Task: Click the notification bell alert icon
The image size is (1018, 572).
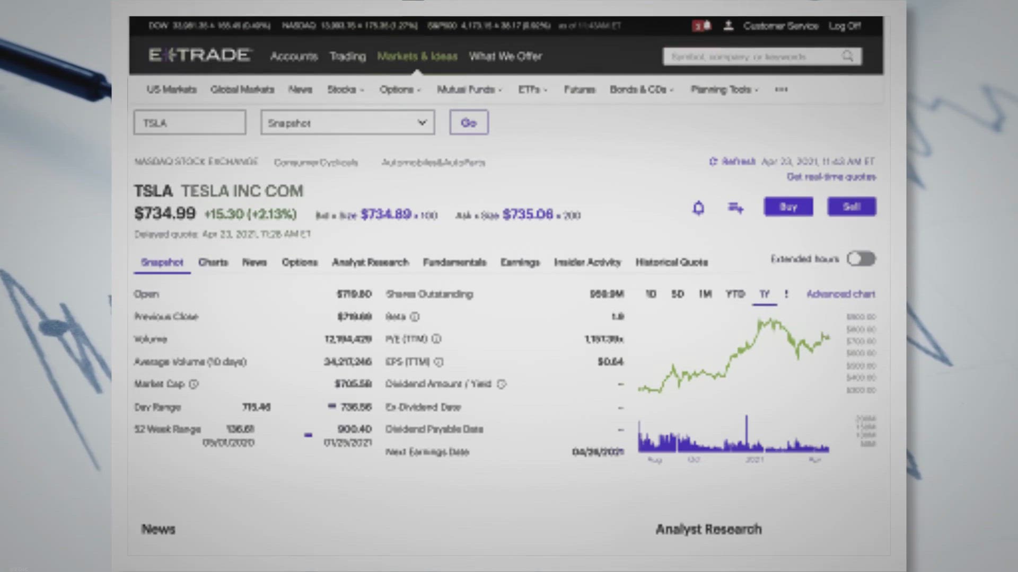Action: pos(698,208)
